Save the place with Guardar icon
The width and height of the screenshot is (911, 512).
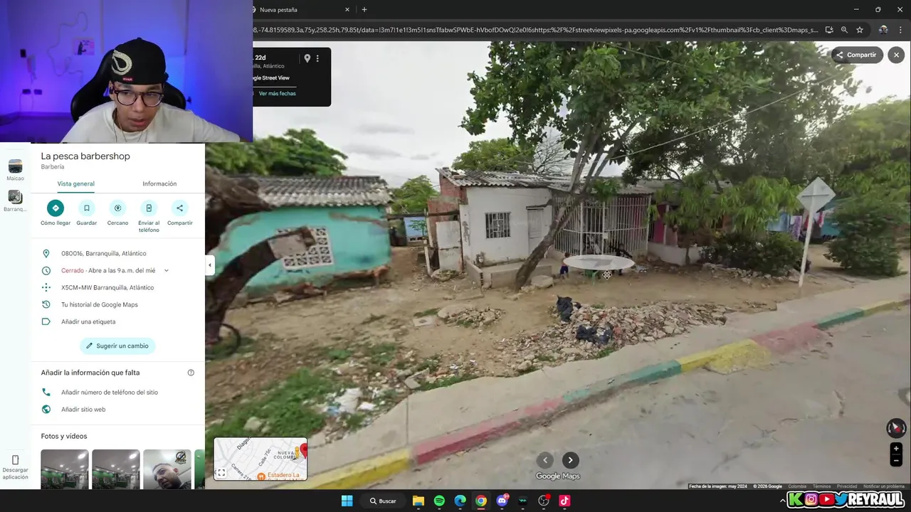[86, 208]
